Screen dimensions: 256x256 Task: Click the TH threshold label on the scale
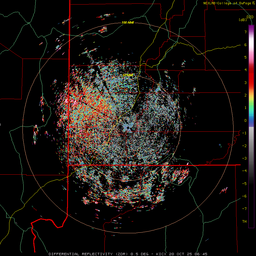pos(244,222)
